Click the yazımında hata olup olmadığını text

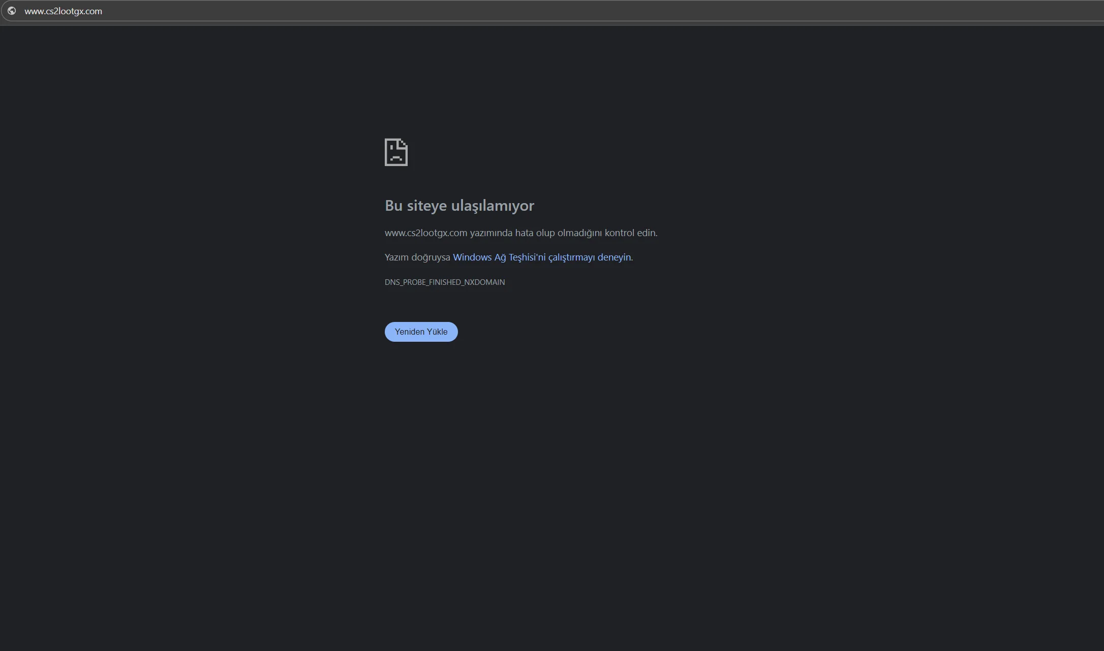click(x=536, y=233)
